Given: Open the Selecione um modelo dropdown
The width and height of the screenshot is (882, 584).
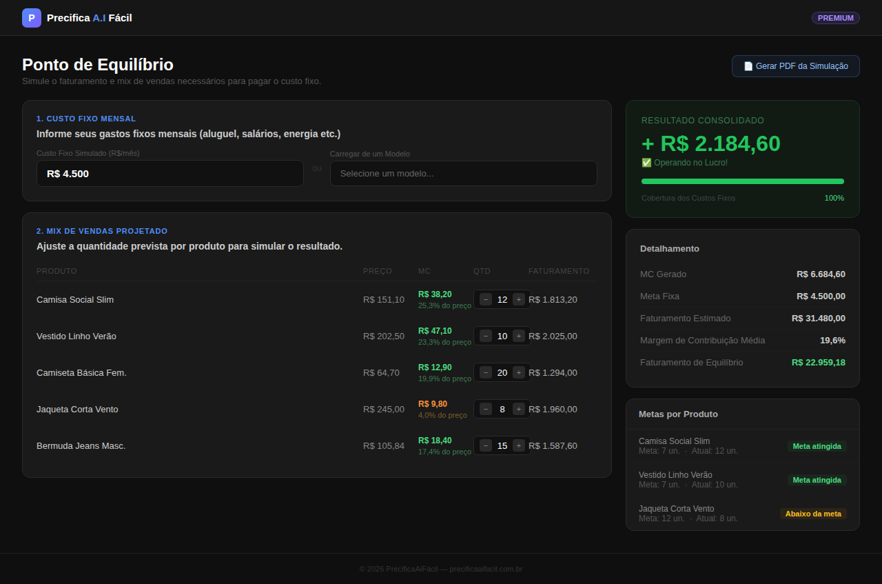Looking at the screenshot, I should pos(464,174).
